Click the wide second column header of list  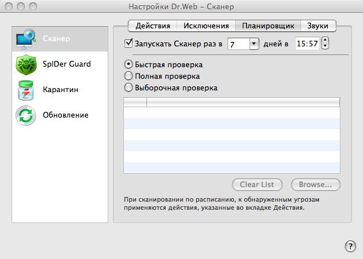tap(243, 102)
